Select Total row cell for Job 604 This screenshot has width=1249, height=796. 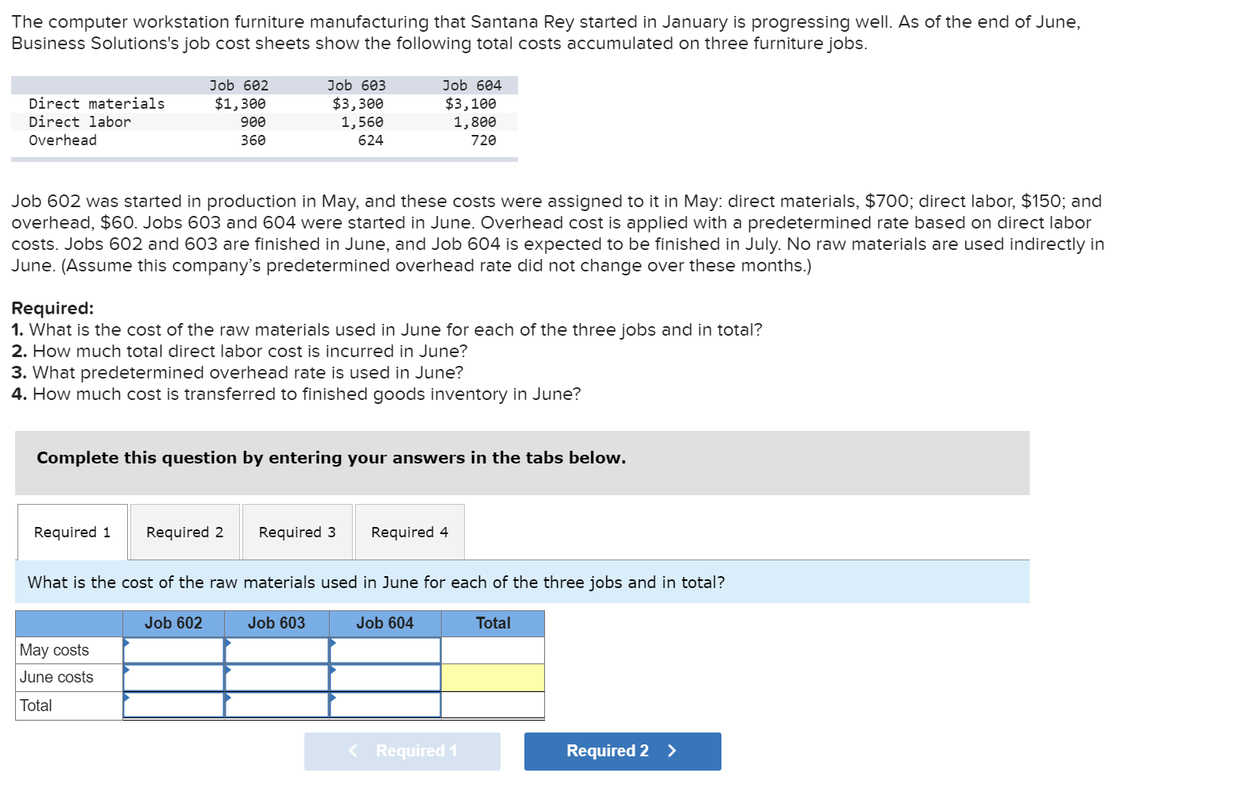pos(385,705)
